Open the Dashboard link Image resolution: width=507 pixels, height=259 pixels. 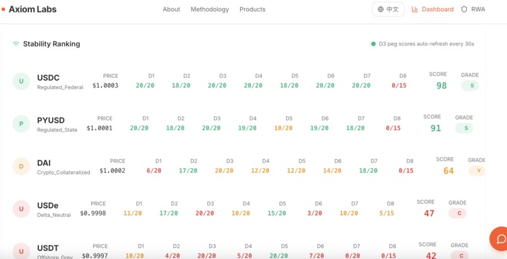(x=433, y=9)
